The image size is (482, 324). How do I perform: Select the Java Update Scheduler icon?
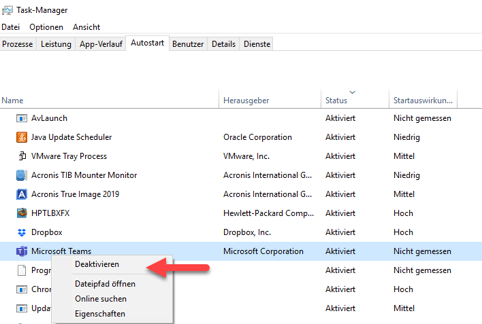21,137
